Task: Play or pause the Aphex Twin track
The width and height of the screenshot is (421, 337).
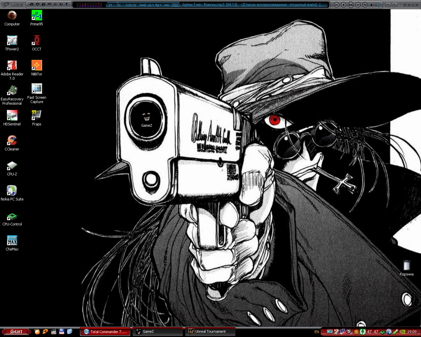Action: tap(351, 5)
